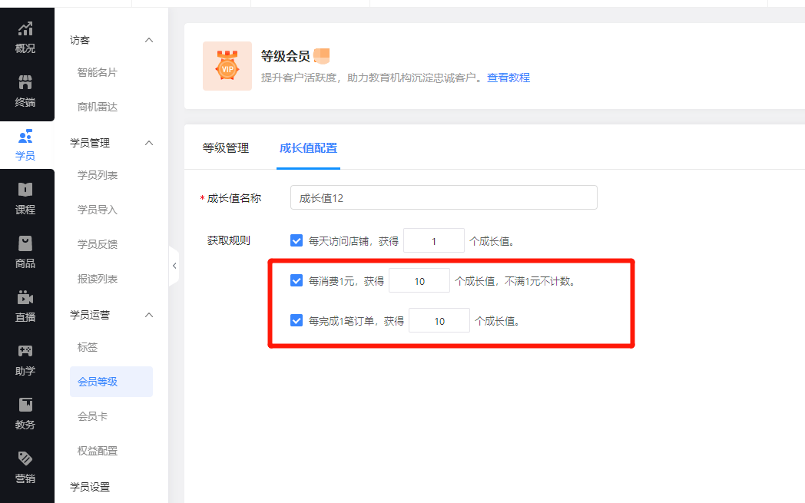The height and width of the screenshot is (503, 805).
Task: Collapse the side menu with the arrow handle
Action: point(174,266)
